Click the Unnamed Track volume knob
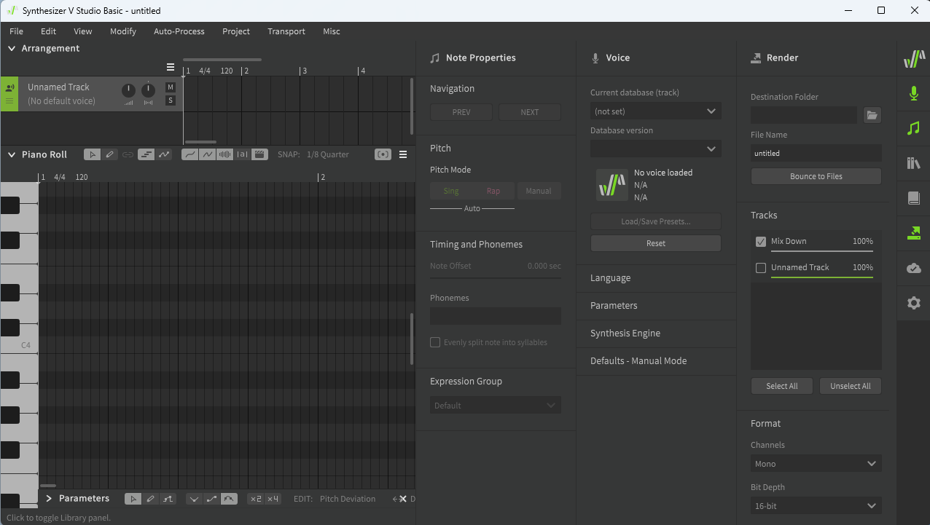Screen dimensions: 930x525 (128, 90)
